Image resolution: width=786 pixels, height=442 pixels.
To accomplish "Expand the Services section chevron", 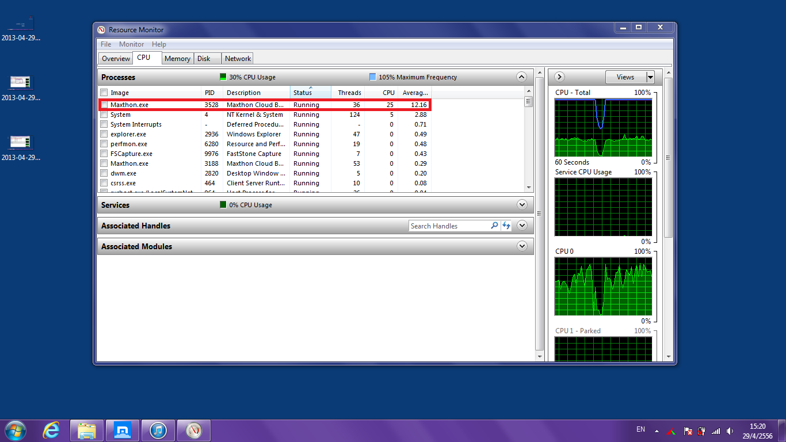I will click(x=522, y=204).
